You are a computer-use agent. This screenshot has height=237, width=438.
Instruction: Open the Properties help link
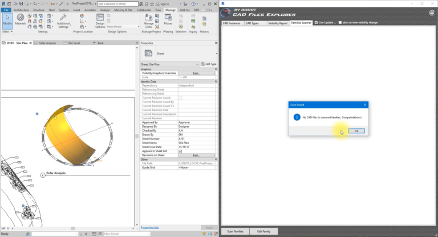[150, 227]
